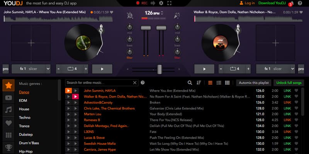Open search help question mark icon
Image resolution: width=309 pixels, height=154 pixels.
click(x=143, y=82)
